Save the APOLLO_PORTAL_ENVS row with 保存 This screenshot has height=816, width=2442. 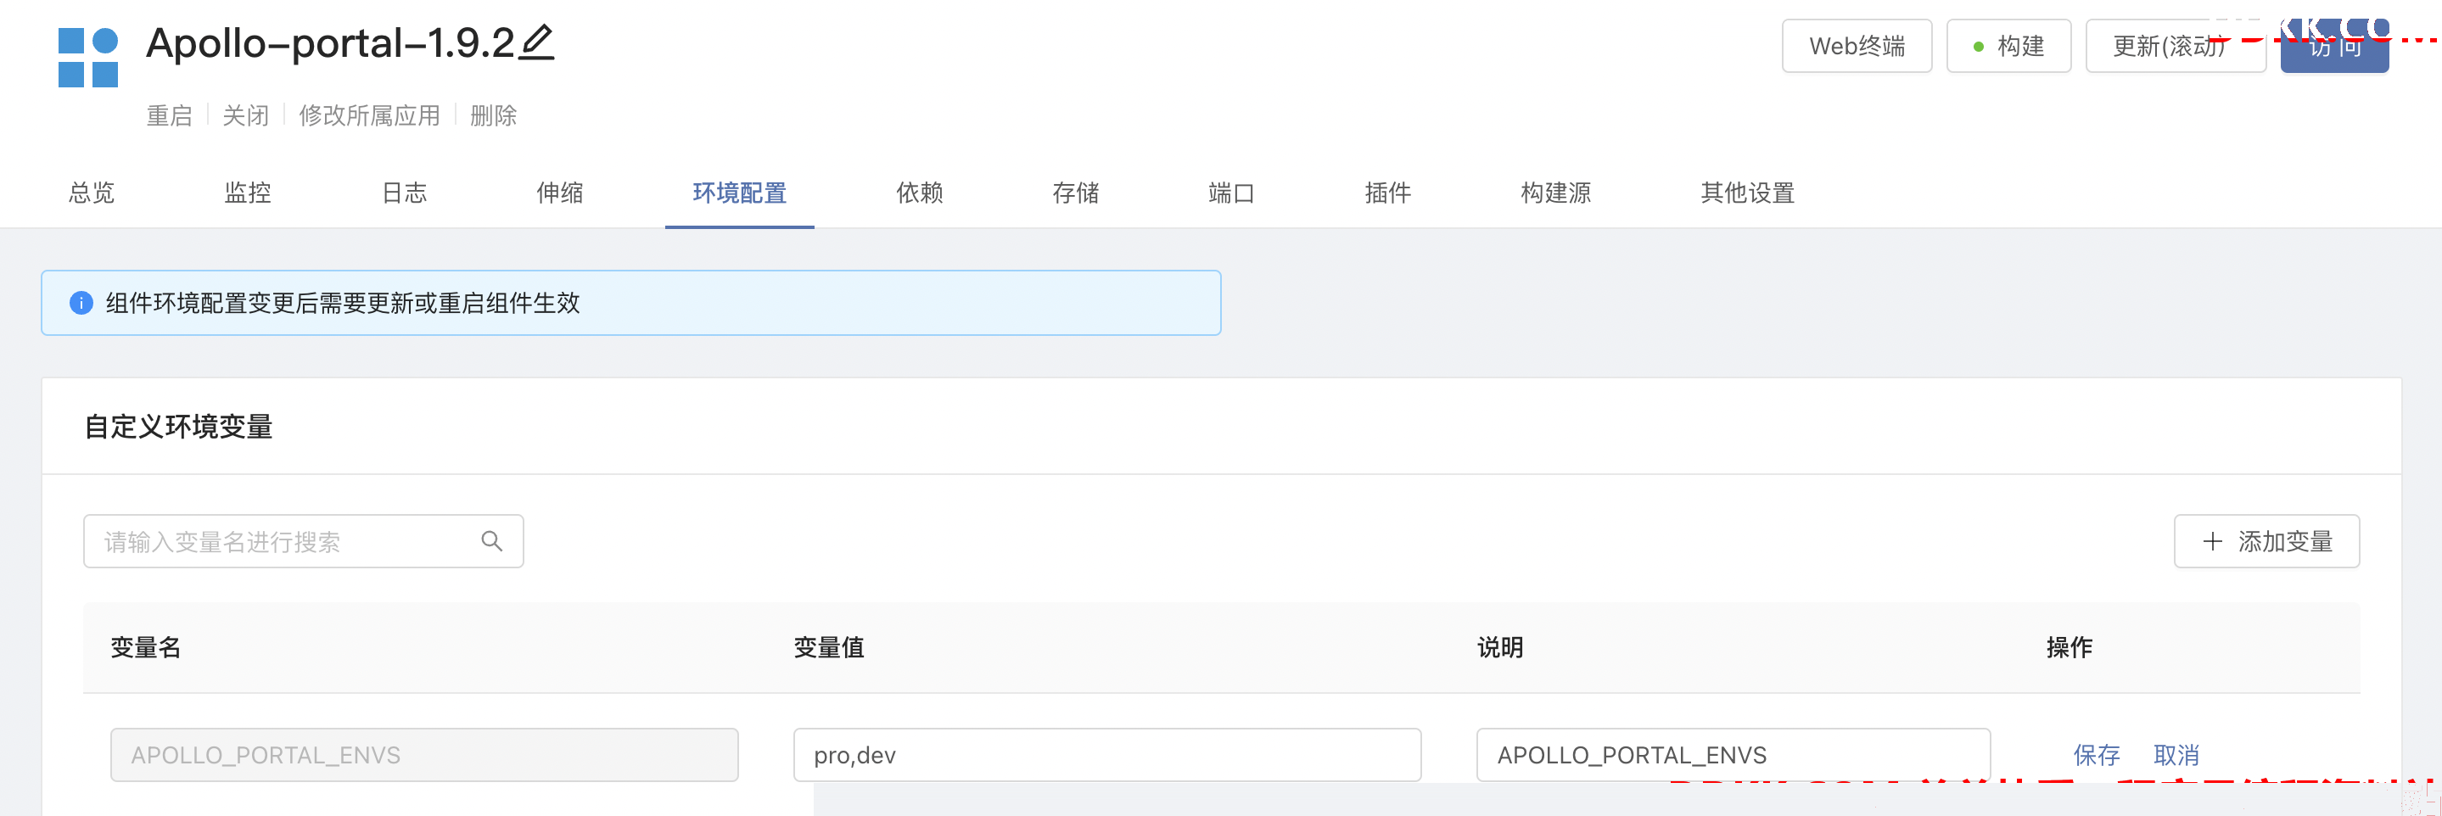click(2096, 755)
